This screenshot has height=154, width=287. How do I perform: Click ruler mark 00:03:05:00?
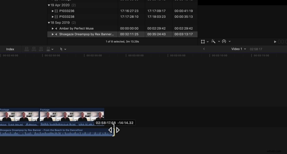[x=178, y=55]
